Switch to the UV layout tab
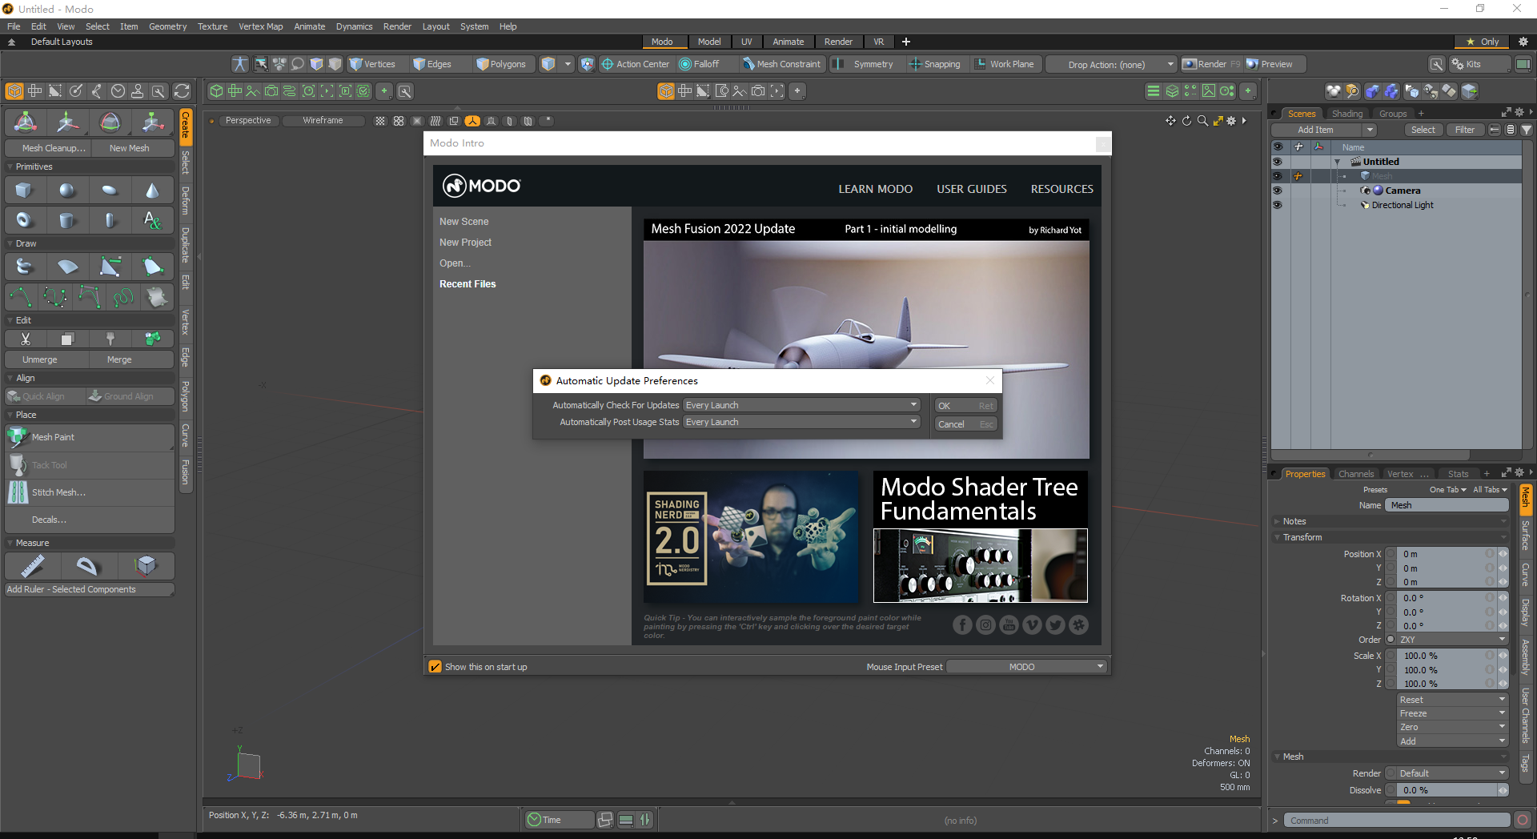The width and height of the screenshot is (1537, 839). (x=746, y=42)
